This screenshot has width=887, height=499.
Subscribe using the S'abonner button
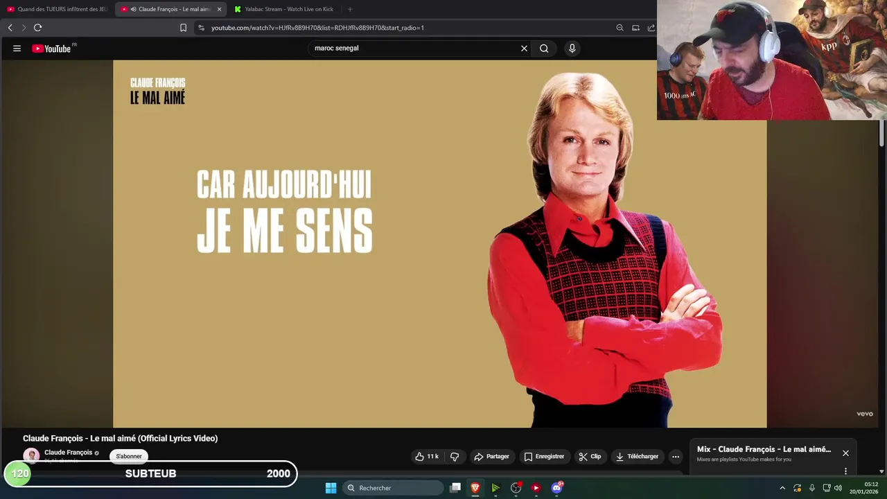point(129,456)
